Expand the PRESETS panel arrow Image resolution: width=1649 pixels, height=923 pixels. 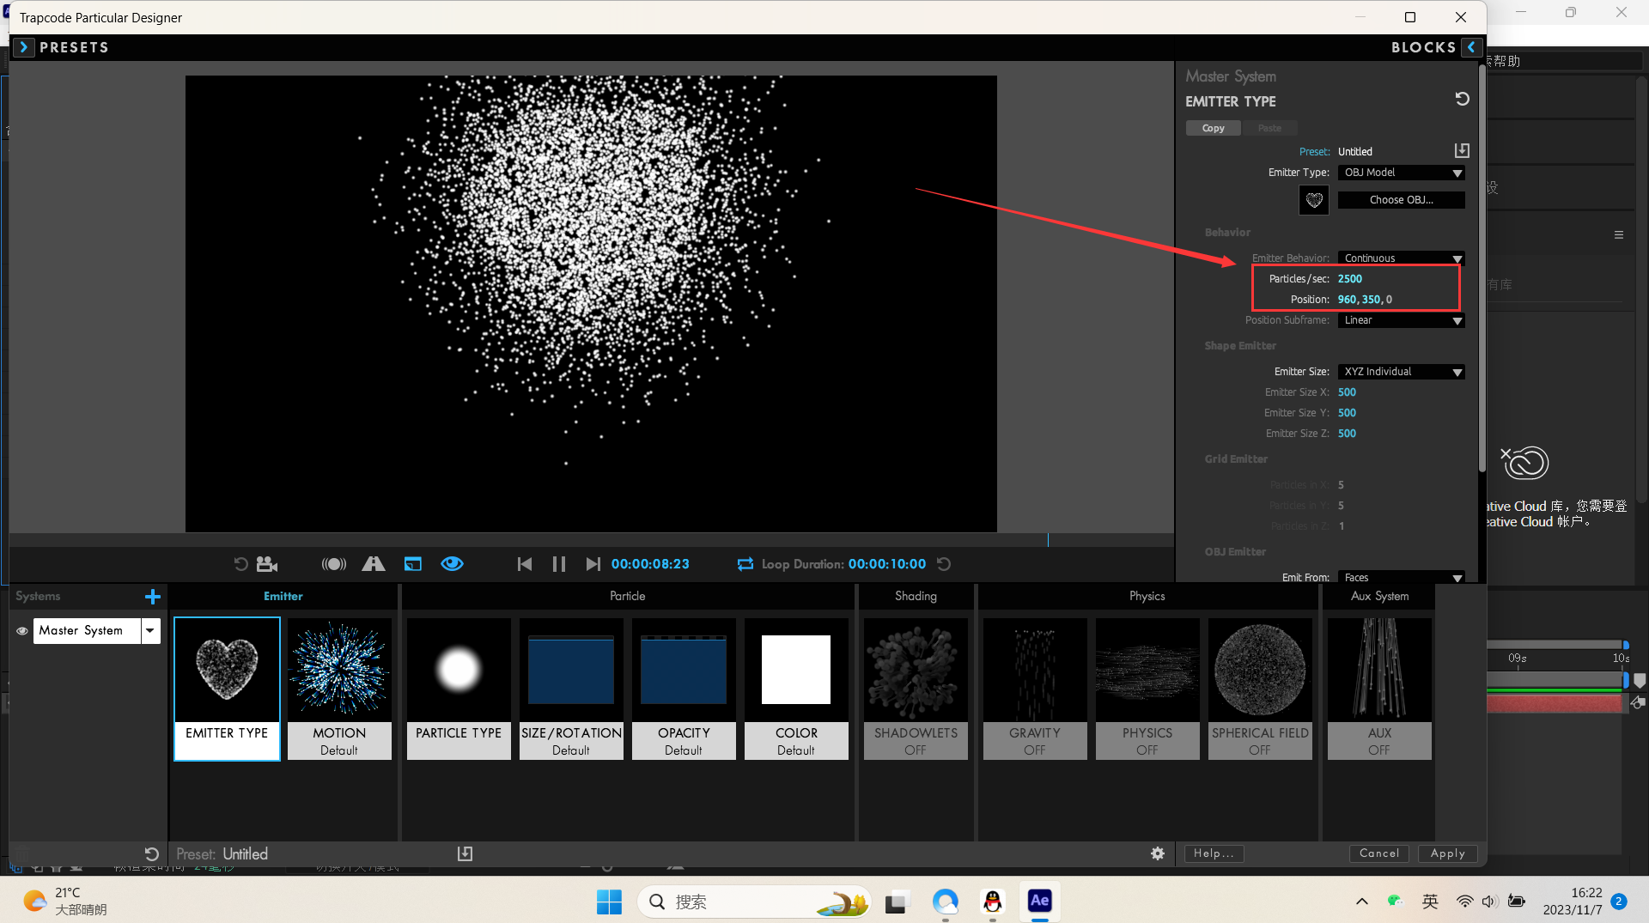(x=24, y=47)
